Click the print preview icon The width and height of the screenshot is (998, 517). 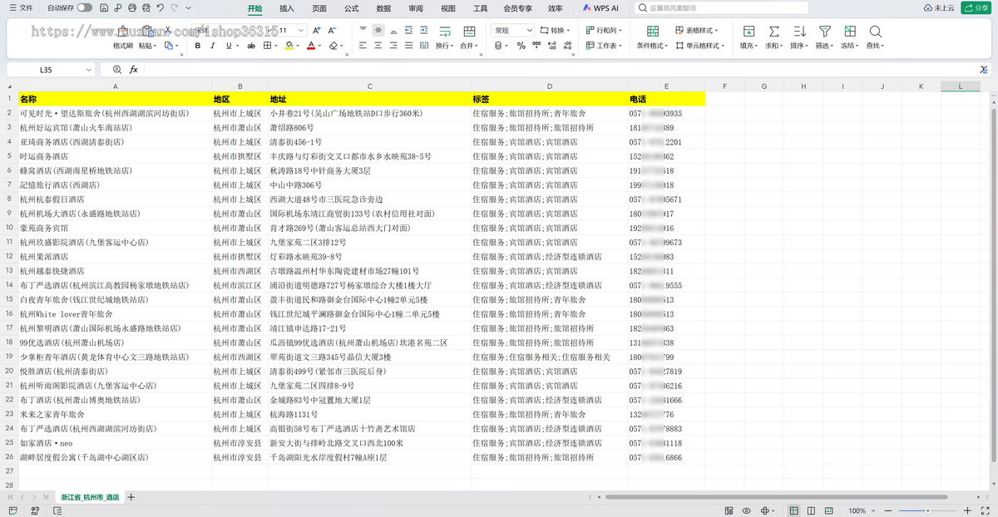pos(146,7)
